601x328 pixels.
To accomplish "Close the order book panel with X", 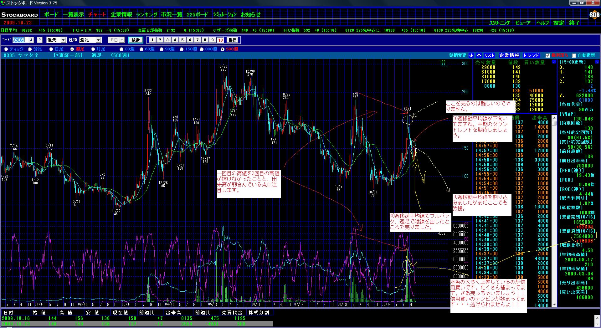I will [554, 62].
